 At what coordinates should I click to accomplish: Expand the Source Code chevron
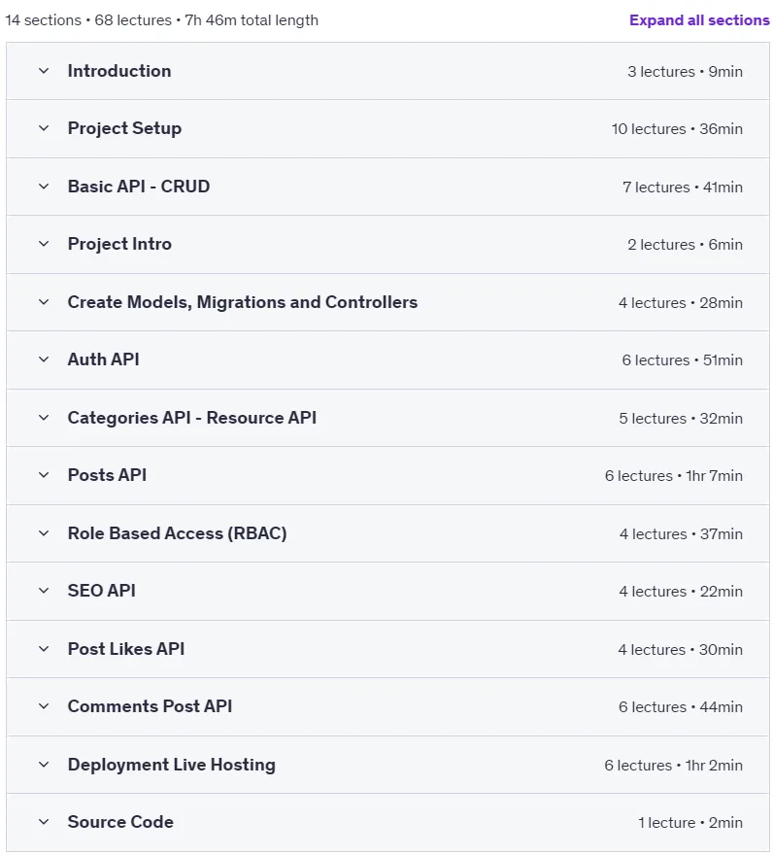click(44, 822)
